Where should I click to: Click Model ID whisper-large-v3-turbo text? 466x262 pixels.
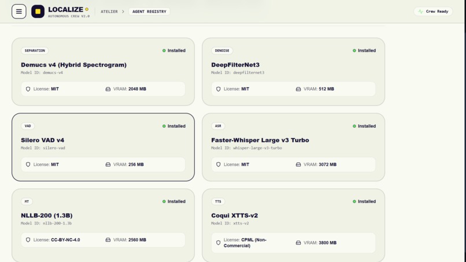[247, 148]
